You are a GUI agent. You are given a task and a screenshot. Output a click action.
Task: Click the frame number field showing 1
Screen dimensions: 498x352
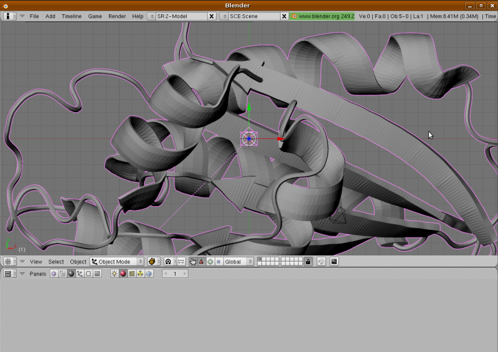pyautogui.click(x=176, y=274)
